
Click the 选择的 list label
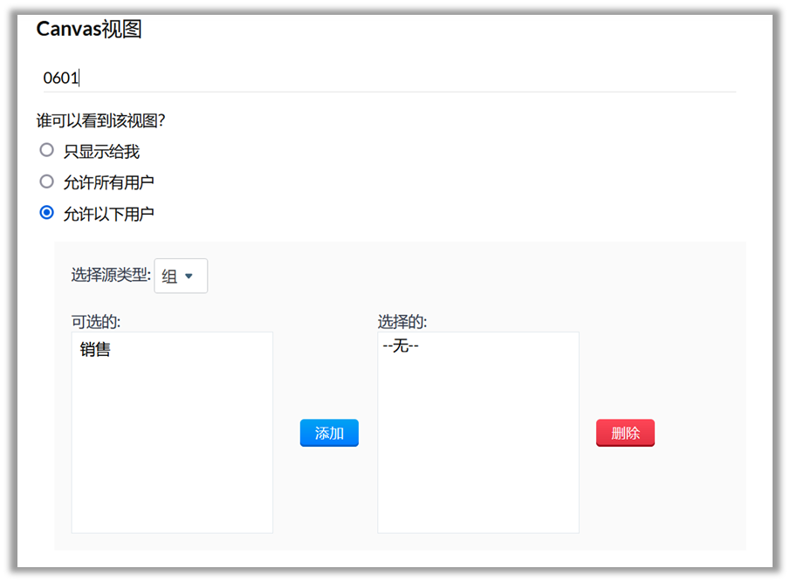(x=402, y=322)
